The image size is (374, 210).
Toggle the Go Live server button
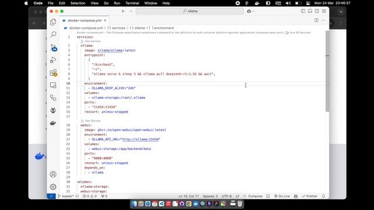pyautogui.click(x=282, y=196)
